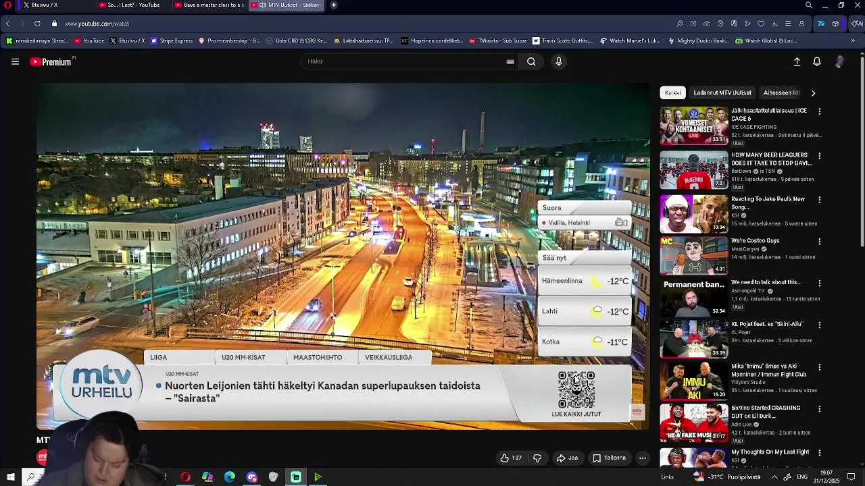Screen dimensions: 865x486
Task: Open XL Pojat feat. ex Skini-Allu video
Action: click(x=767, y=324)
